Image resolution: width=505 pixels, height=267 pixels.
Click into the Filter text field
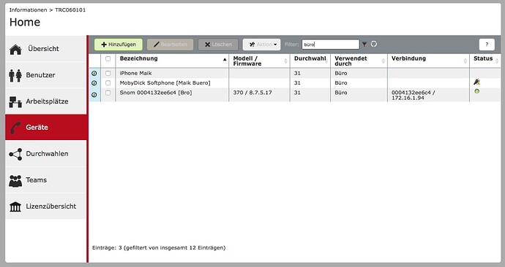(x=330, y=44)
